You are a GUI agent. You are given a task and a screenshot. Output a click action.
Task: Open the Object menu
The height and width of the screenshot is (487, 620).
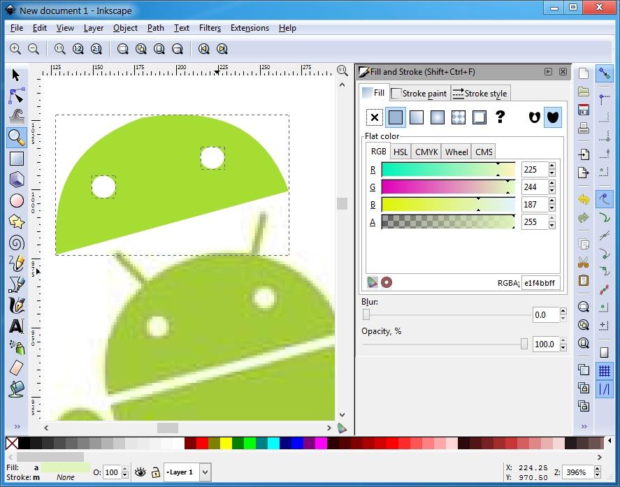(125, 28)
